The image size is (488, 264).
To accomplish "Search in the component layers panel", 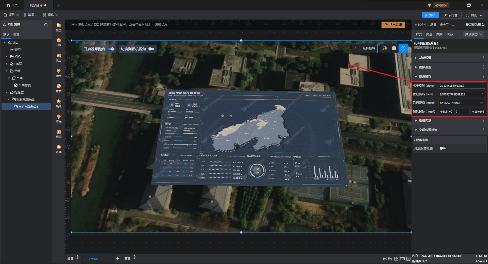I will click(46, 25).
